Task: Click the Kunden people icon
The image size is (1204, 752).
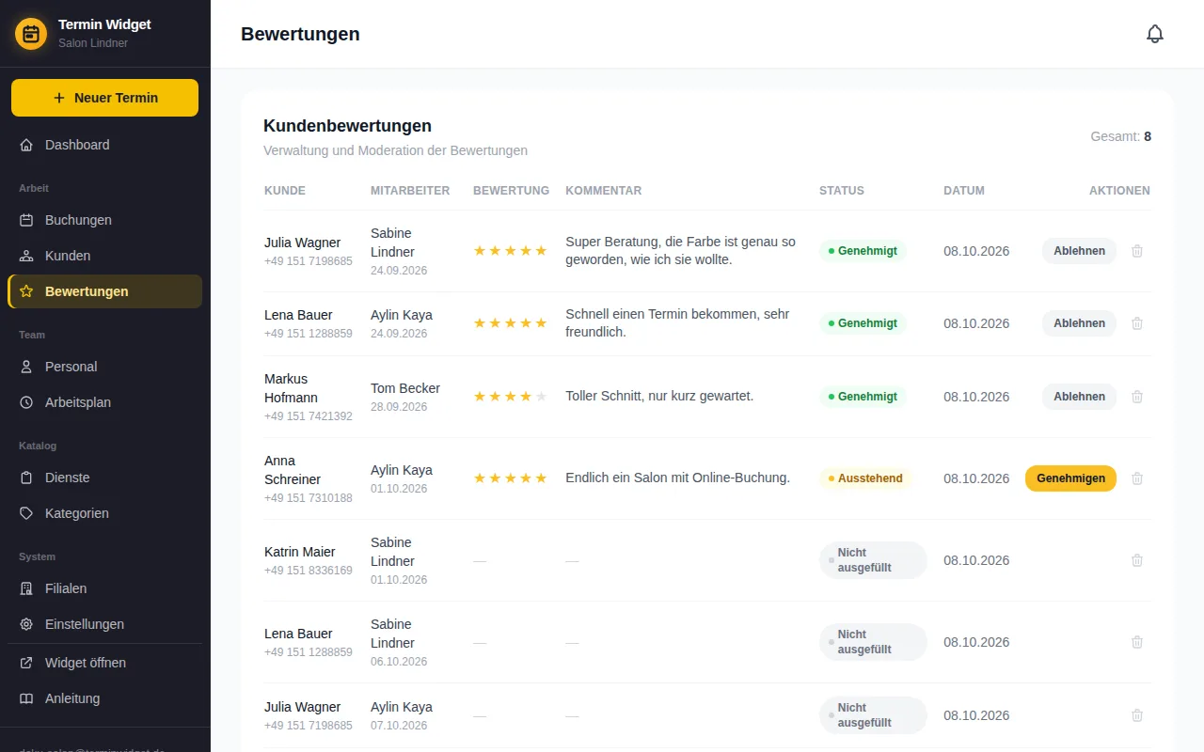Action: point(26,256)
